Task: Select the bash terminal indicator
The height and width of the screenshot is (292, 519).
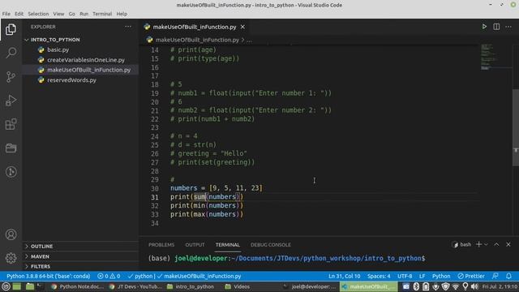Action: click(x=461, y=244)
